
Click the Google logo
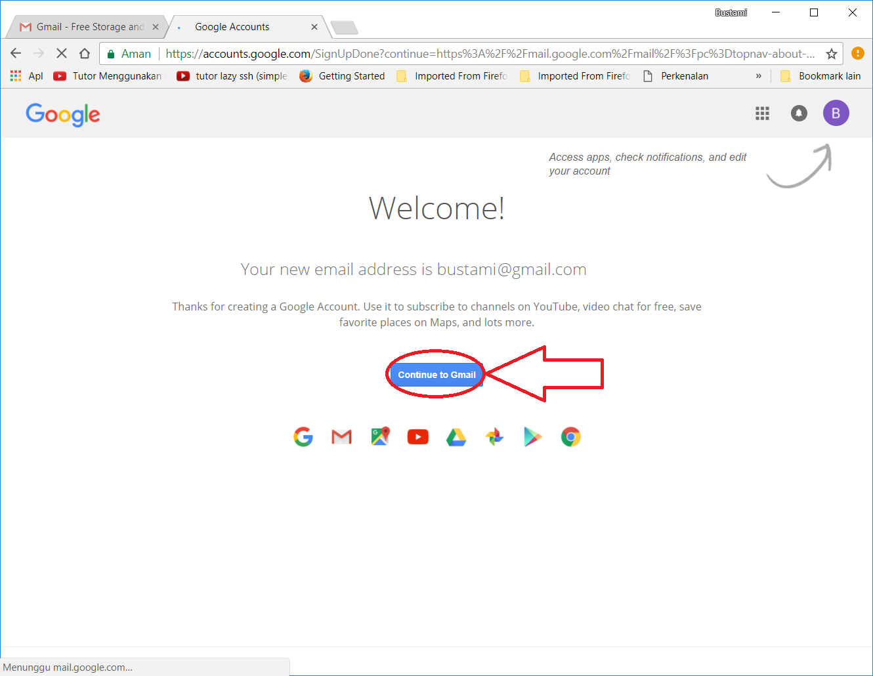tap(63, 115)
